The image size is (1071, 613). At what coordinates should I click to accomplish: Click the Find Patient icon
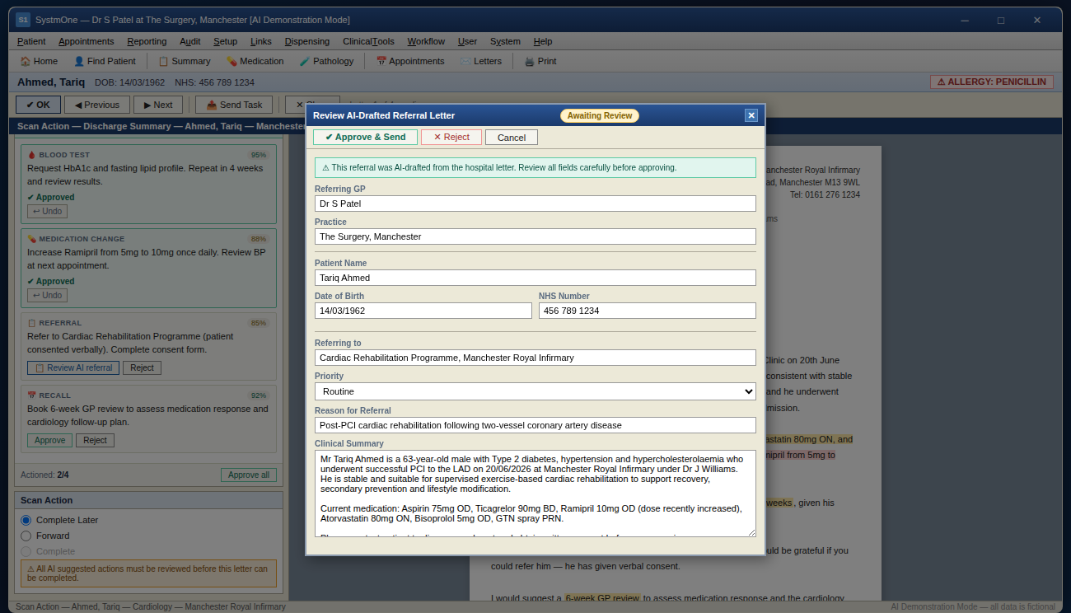(79, 61)
